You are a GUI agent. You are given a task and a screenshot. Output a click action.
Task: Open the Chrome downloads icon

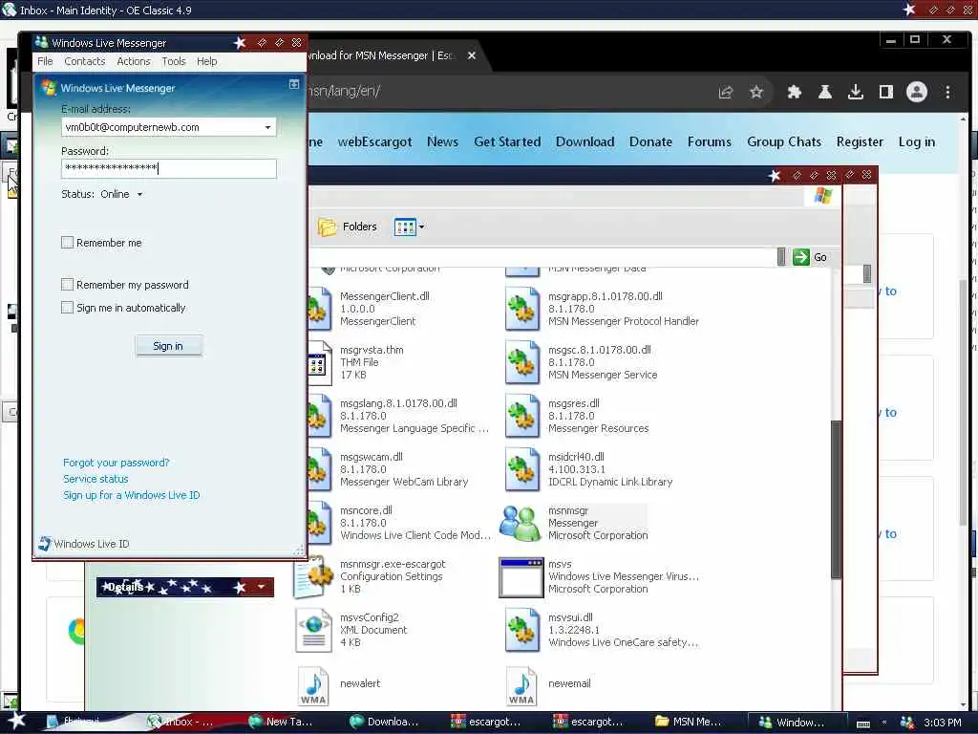[855, 93]
